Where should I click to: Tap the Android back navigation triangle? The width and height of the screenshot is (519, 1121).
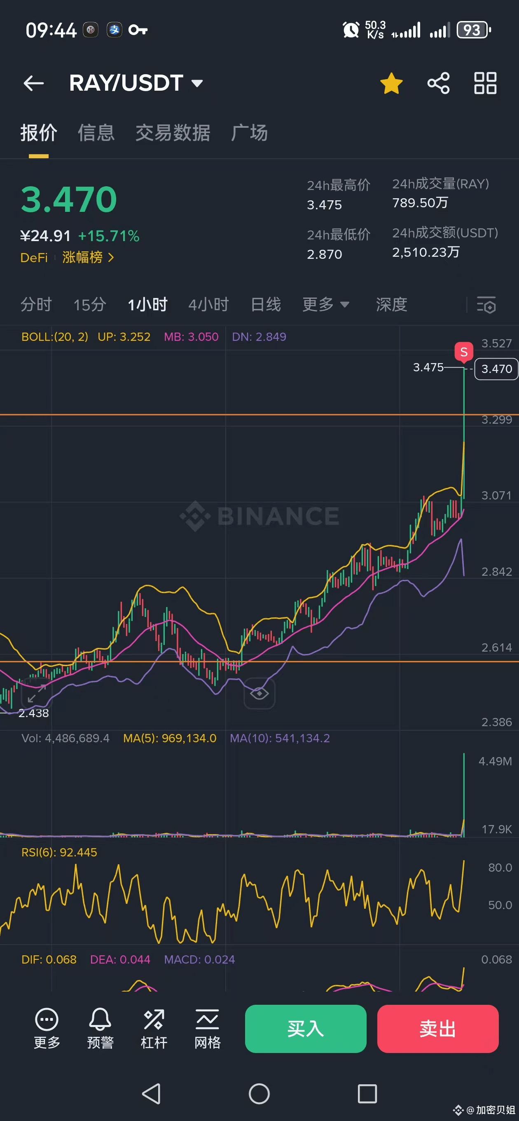[x=152, y=1093]
